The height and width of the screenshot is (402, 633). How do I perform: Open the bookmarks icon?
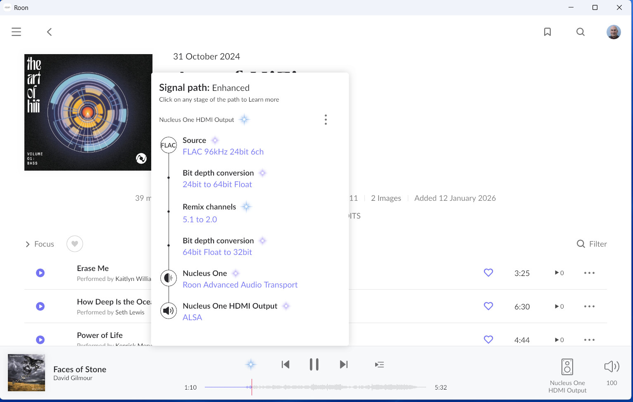(x=547, y=32)
